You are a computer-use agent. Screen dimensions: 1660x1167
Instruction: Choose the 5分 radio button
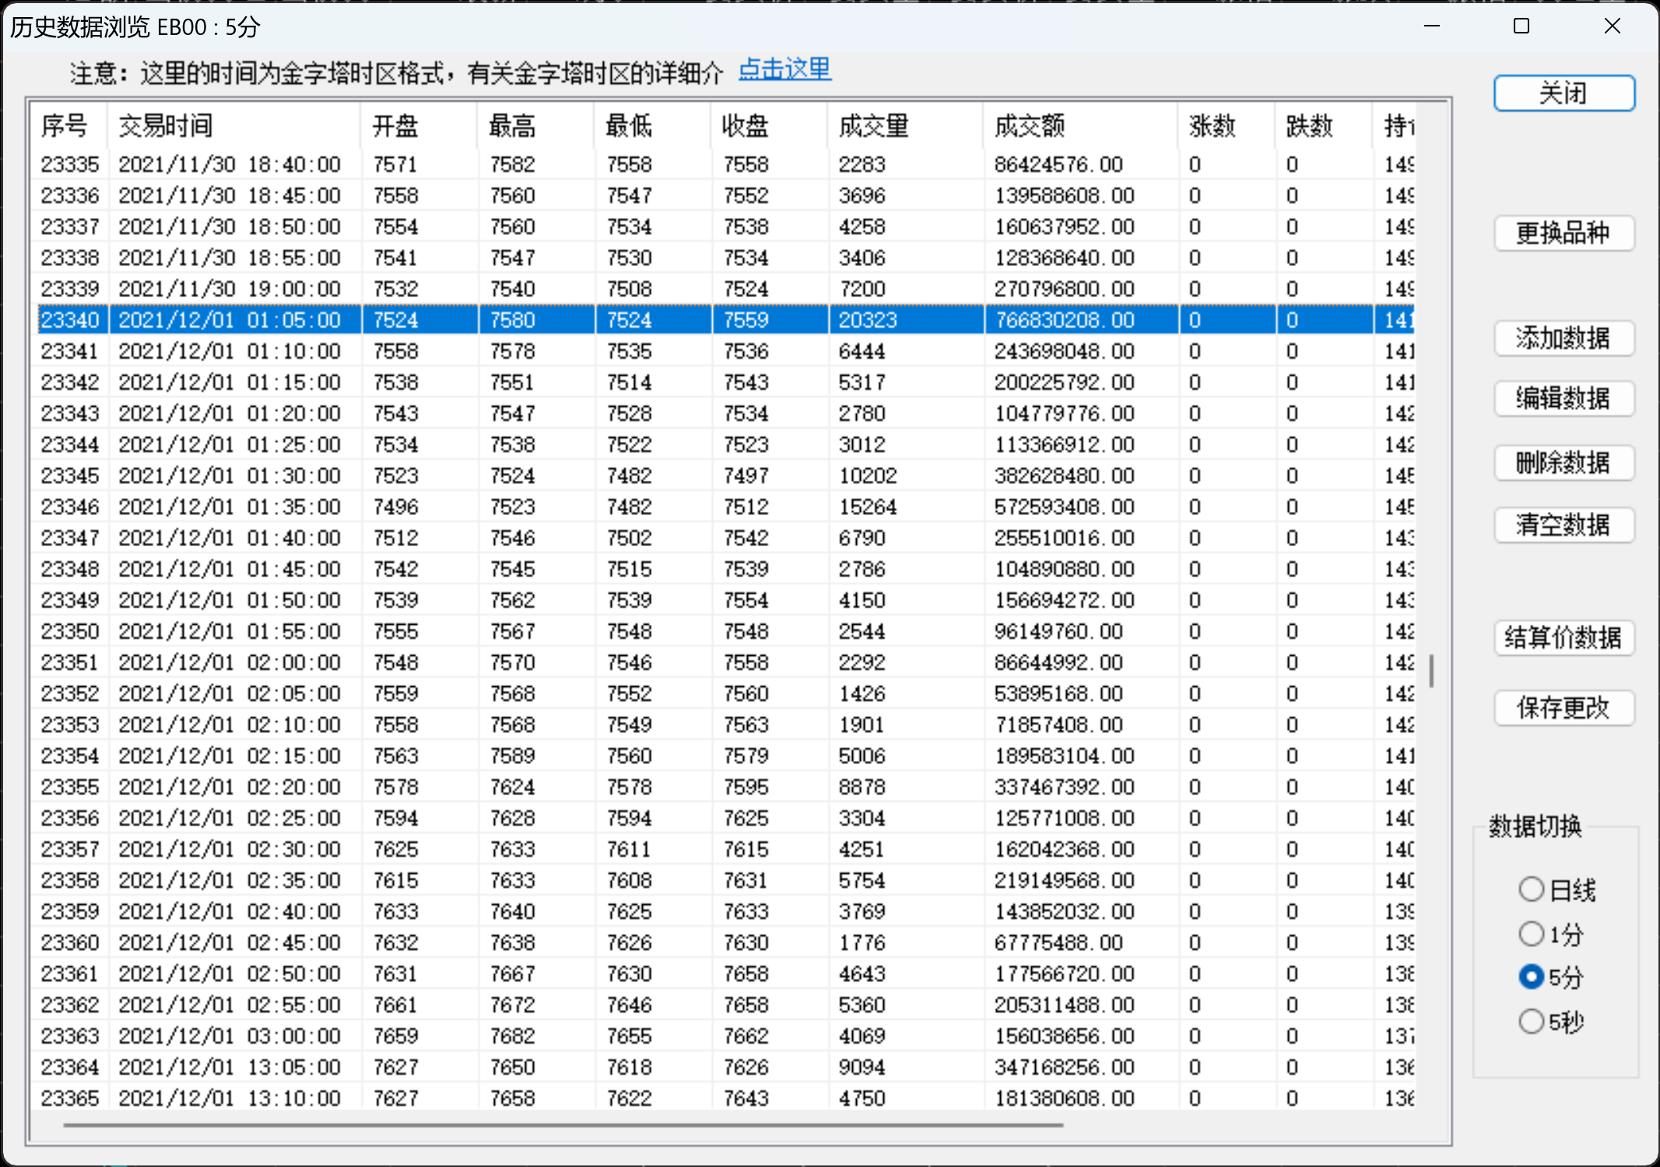point(1531,976)
